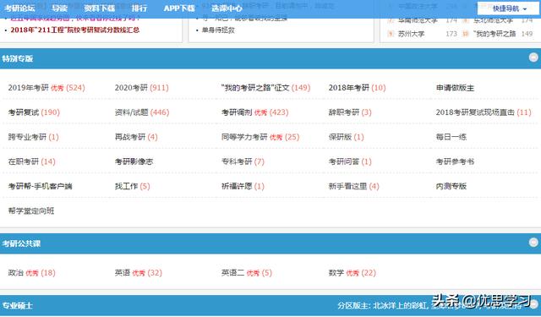The width and height of the screenshot is (541, 317).
Task: Open the 英语二 public course board
Action: pos(233,273)
